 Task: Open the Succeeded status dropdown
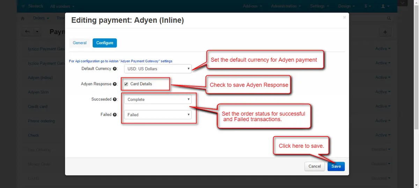[x=158, y=99]
